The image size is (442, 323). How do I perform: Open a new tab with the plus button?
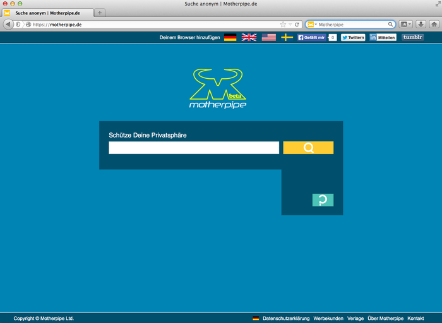tap(100, 13)
